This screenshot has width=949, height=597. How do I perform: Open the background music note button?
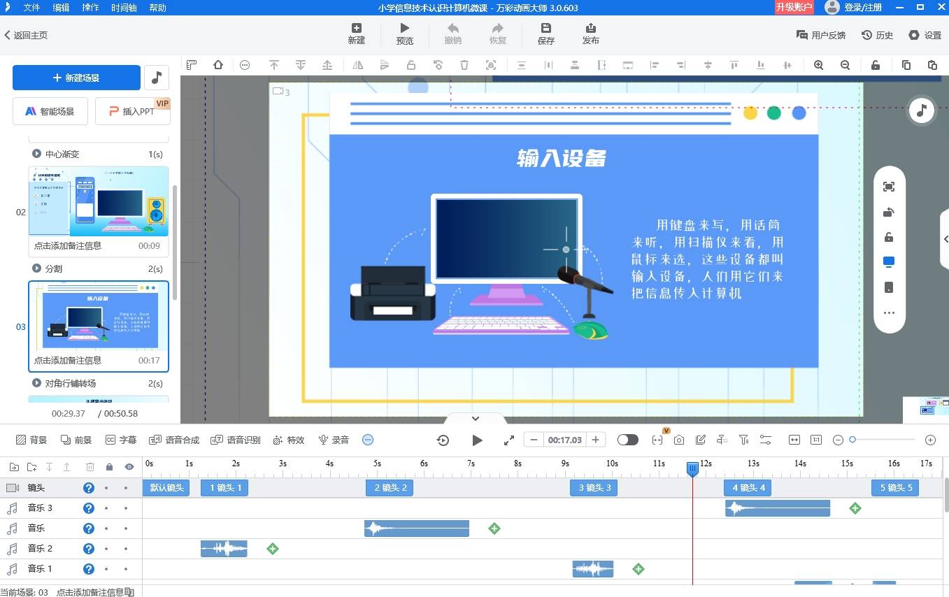click(157, 78)
